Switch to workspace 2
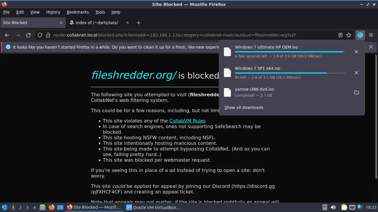 coord(20,207)
